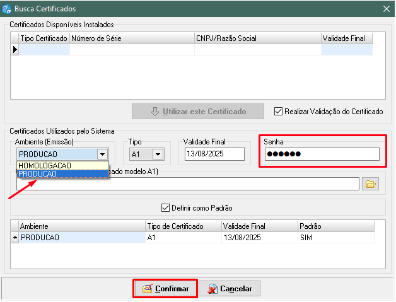
Task: Click the Busca Certificados window title icon
Action: [x=7, y=8]
